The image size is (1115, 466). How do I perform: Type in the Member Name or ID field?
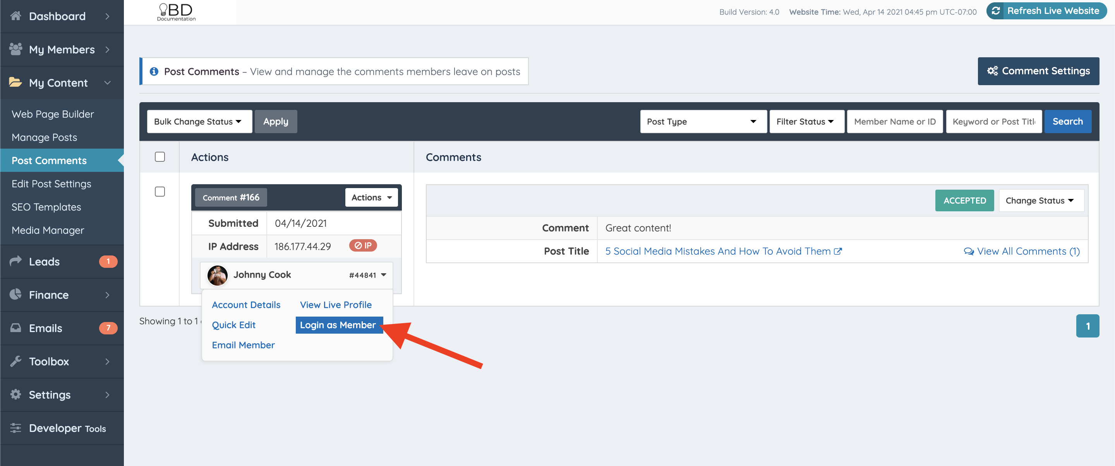coord(894,122)
